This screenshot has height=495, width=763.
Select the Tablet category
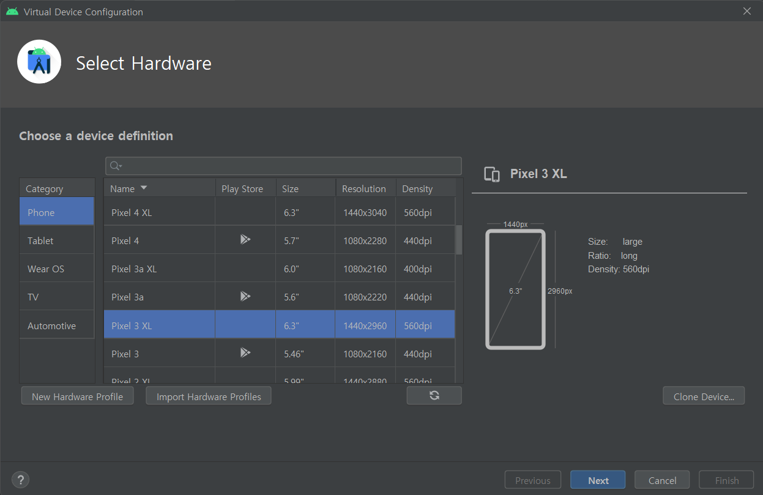coord(57,240)
